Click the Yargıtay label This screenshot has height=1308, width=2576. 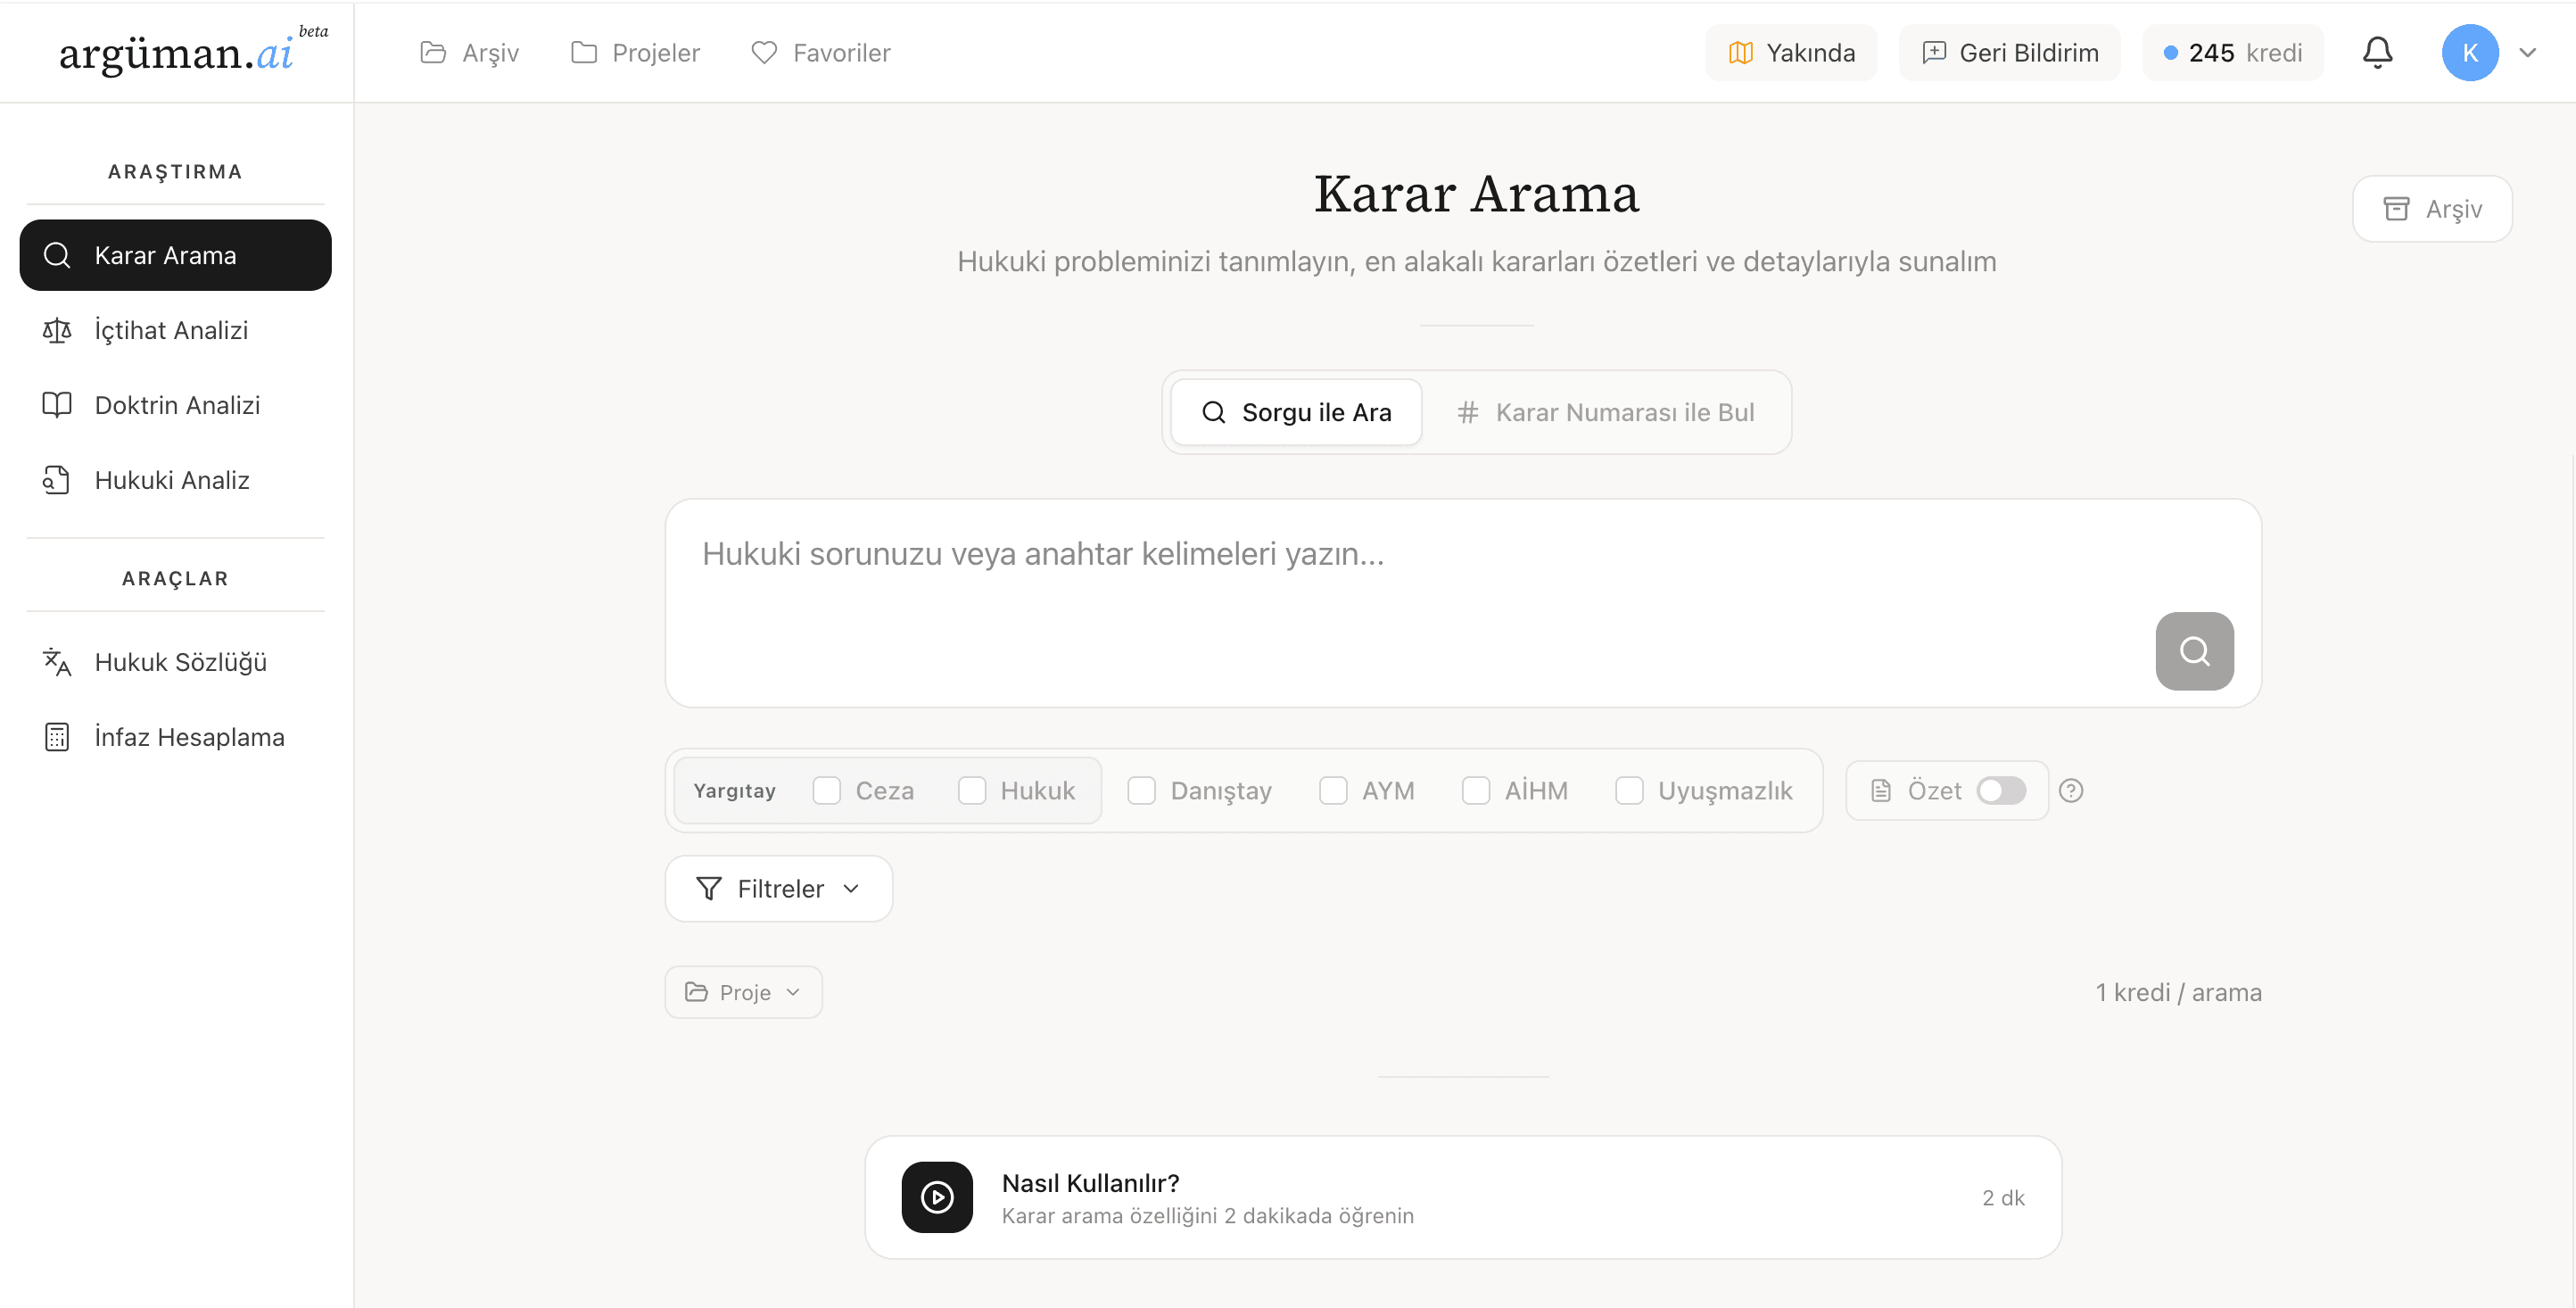click(x=734, y=791)
